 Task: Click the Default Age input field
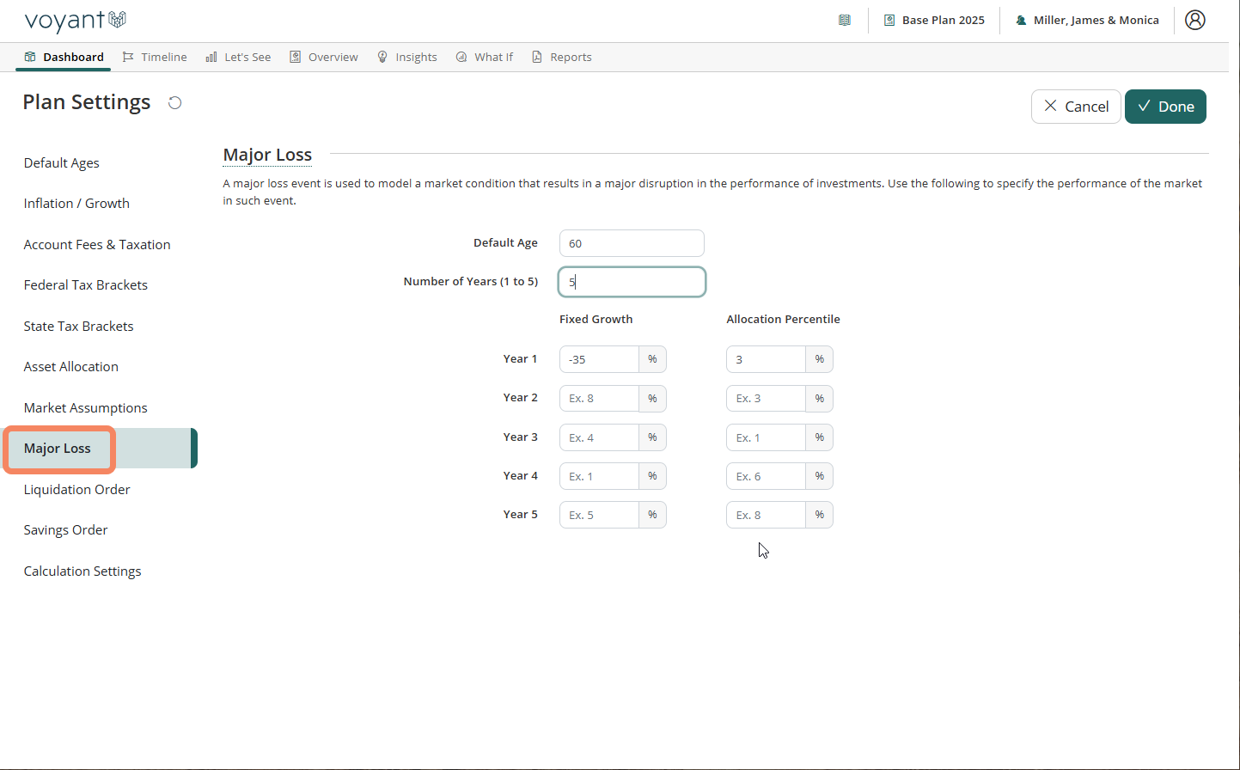[x=632, y=243]
